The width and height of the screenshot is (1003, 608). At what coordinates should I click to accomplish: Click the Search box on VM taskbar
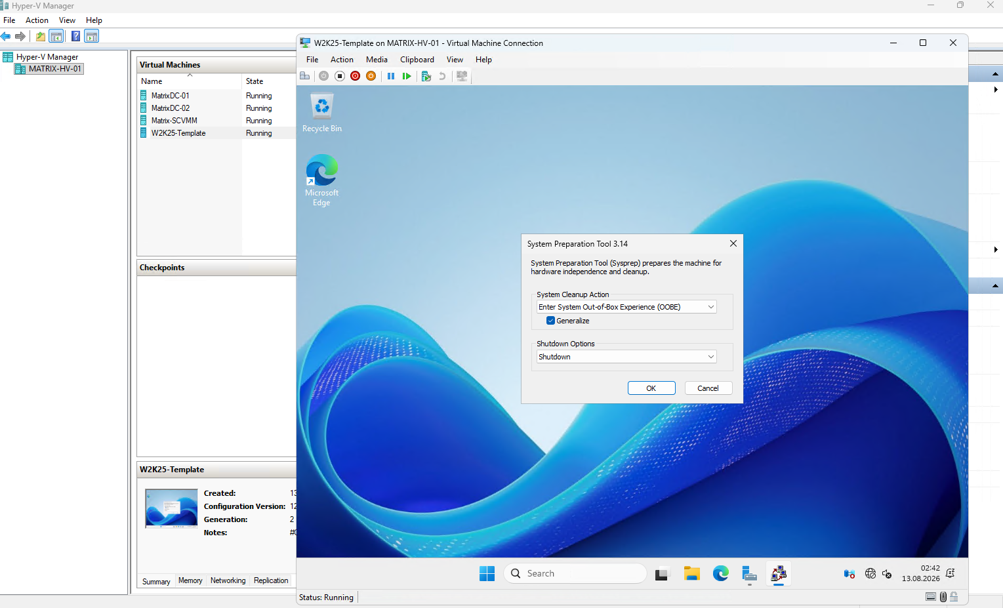(x=575, y=573)
